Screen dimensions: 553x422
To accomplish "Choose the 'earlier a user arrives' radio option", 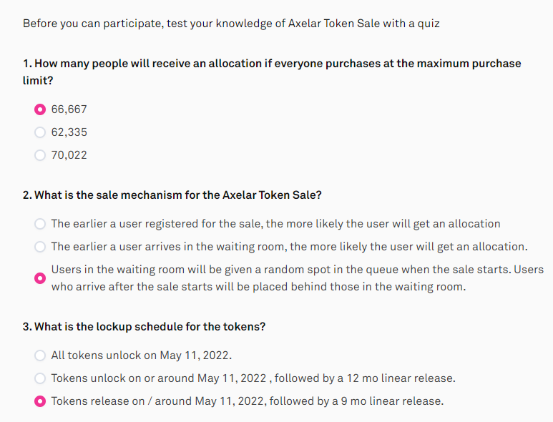I will pyautogui.click(x=40, y=247).
